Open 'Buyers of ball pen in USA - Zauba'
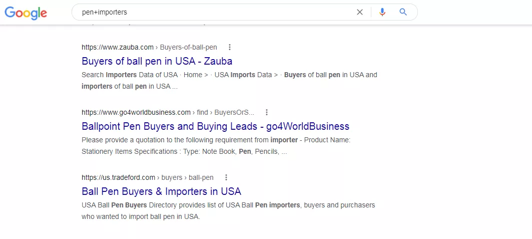The width and height of the screenshot is (532, 239). [157, 61]
